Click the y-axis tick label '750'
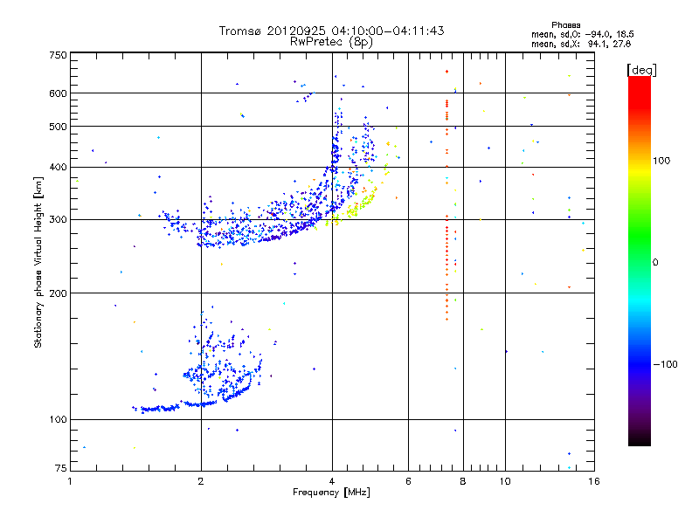This screenshot has height=524, width=699. 59,55
